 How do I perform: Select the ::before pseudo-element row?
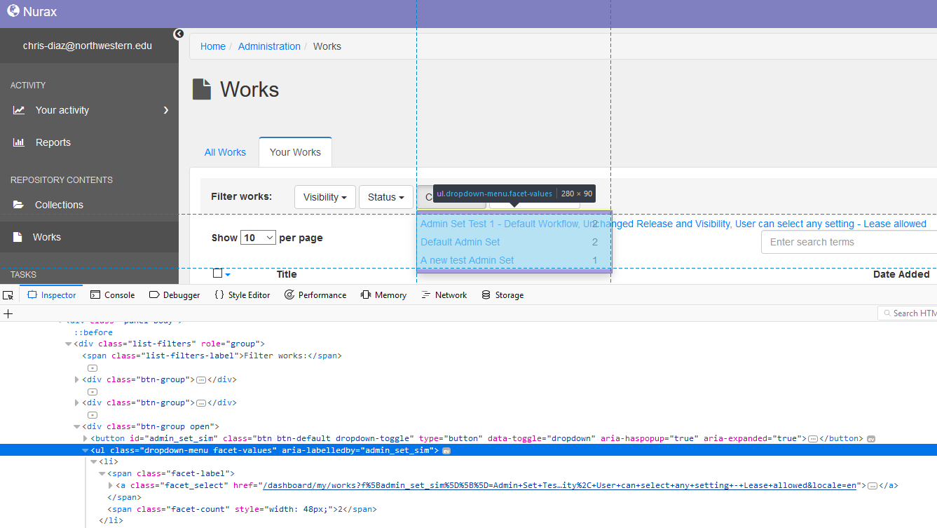pos(93,332)
